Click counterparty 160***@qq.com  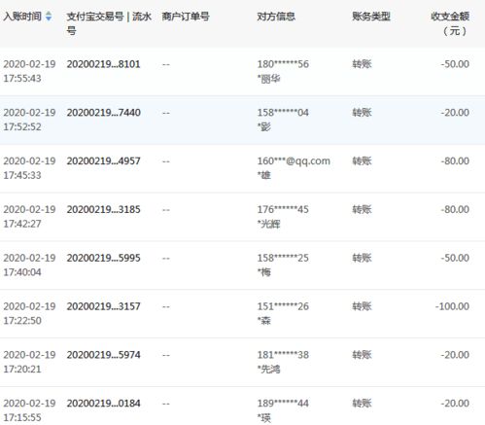[294, 161]
